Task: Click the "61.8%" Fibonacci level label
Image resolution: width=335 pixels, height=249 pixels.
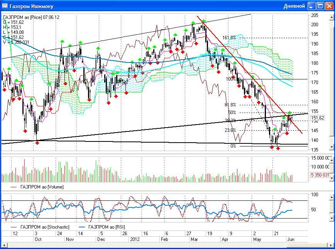Action: (x=230, y=105)
